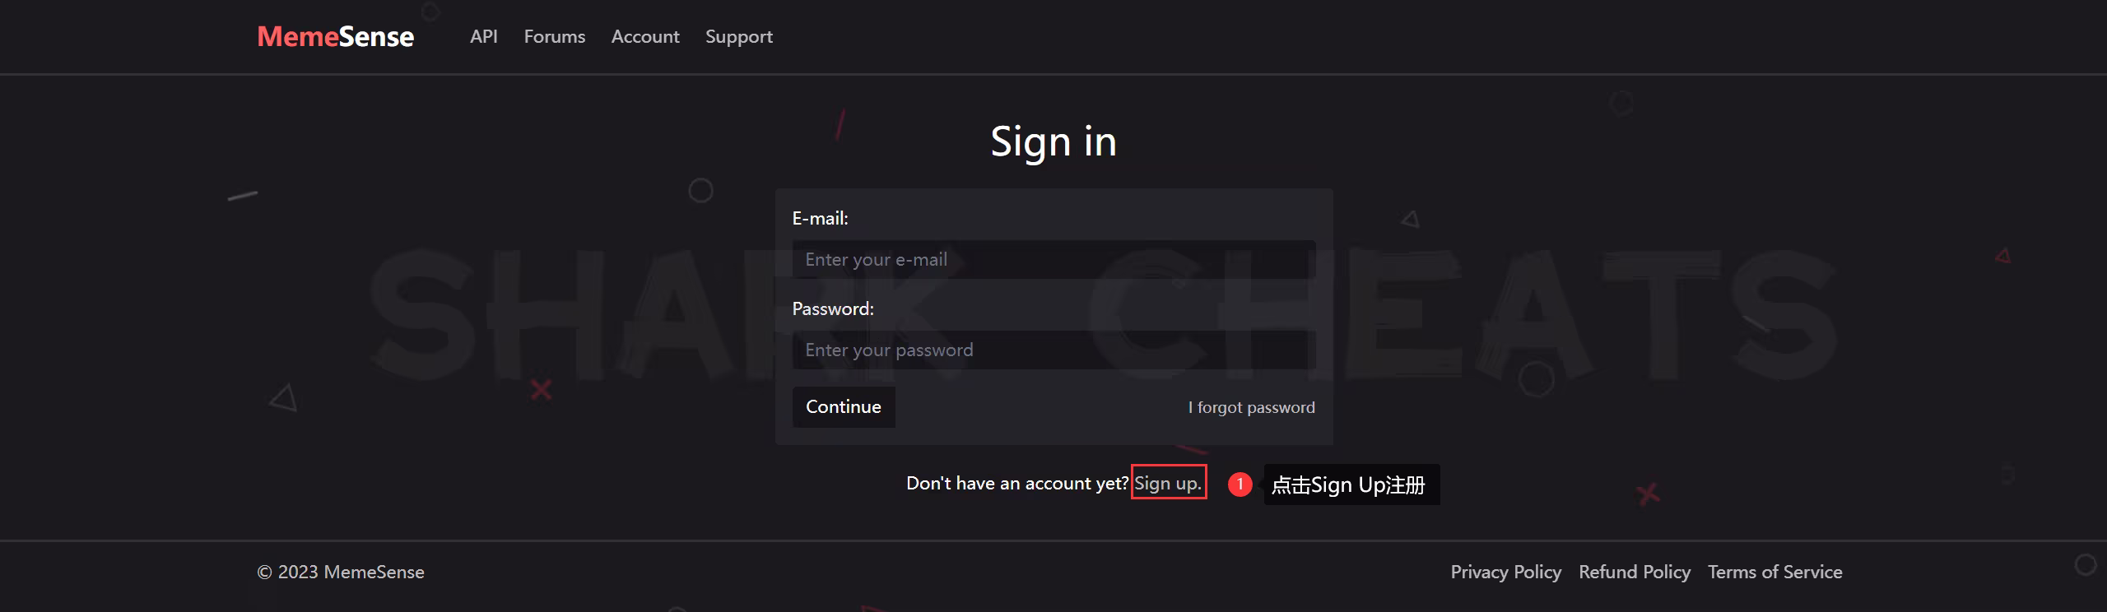Open the API menu item
This screenshot has width=2107, height=612.
pyautogui.click(x=484, y=36)
